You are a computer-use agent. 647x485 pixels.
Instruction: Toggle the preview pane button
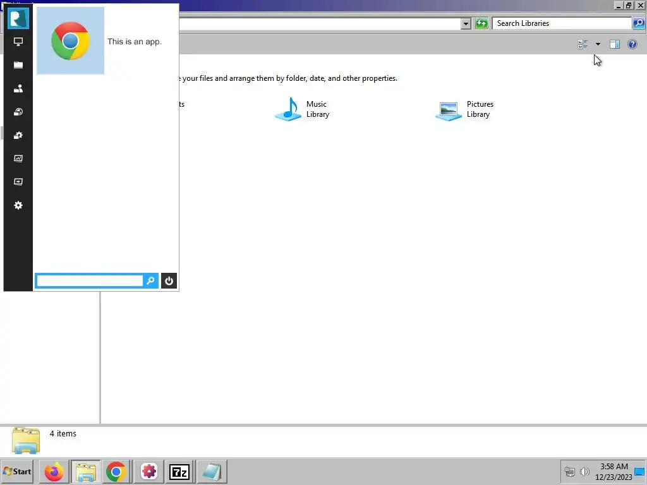pos(615,44)
